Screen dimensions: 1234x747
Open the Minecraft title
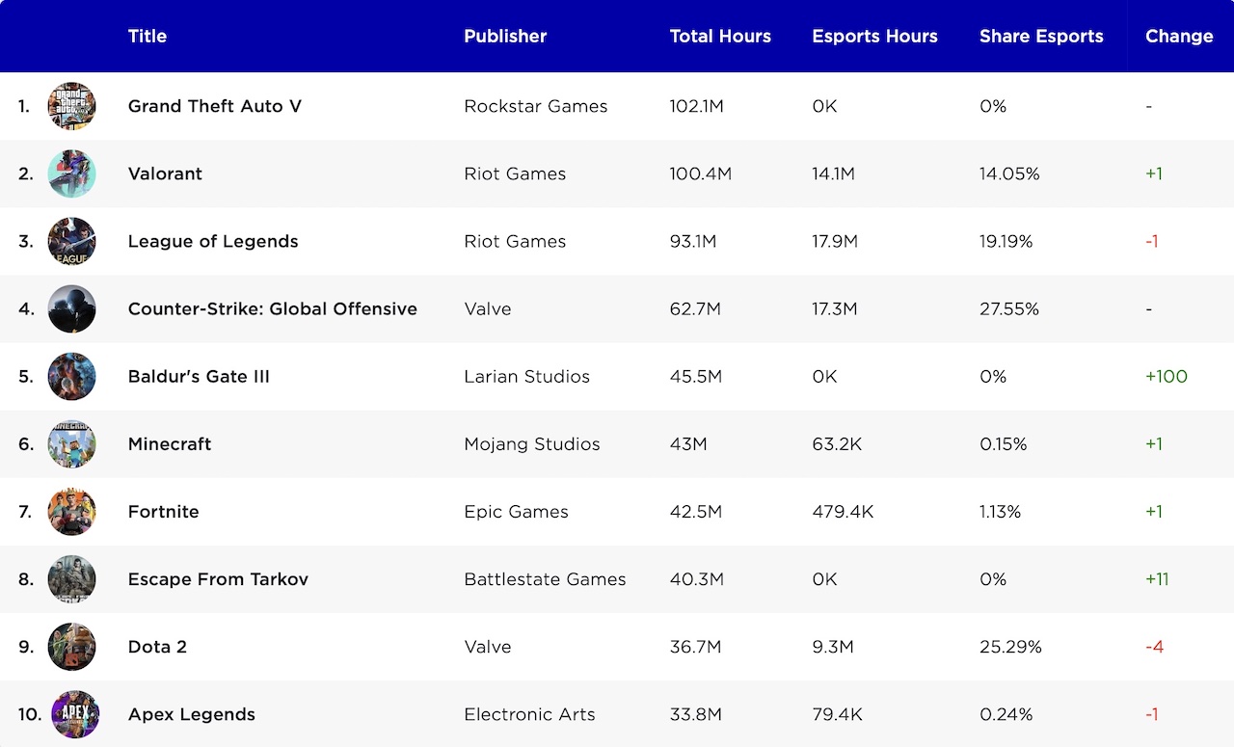coord(170,443)
